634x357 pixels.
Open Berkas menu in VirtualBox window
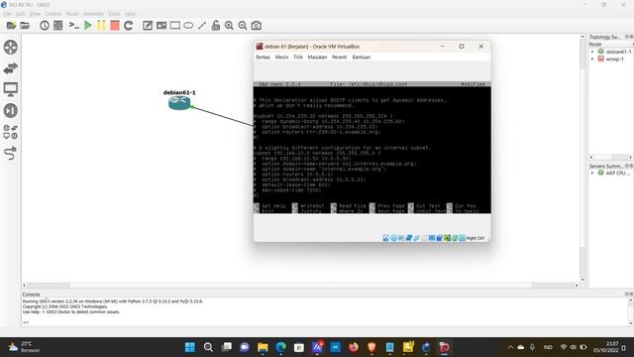coord(263,58)
